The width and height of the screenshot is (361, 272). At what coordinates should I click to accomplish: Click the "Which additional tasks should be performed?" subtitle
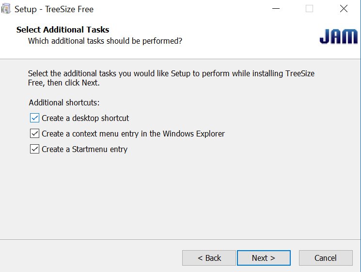(105, 41)
